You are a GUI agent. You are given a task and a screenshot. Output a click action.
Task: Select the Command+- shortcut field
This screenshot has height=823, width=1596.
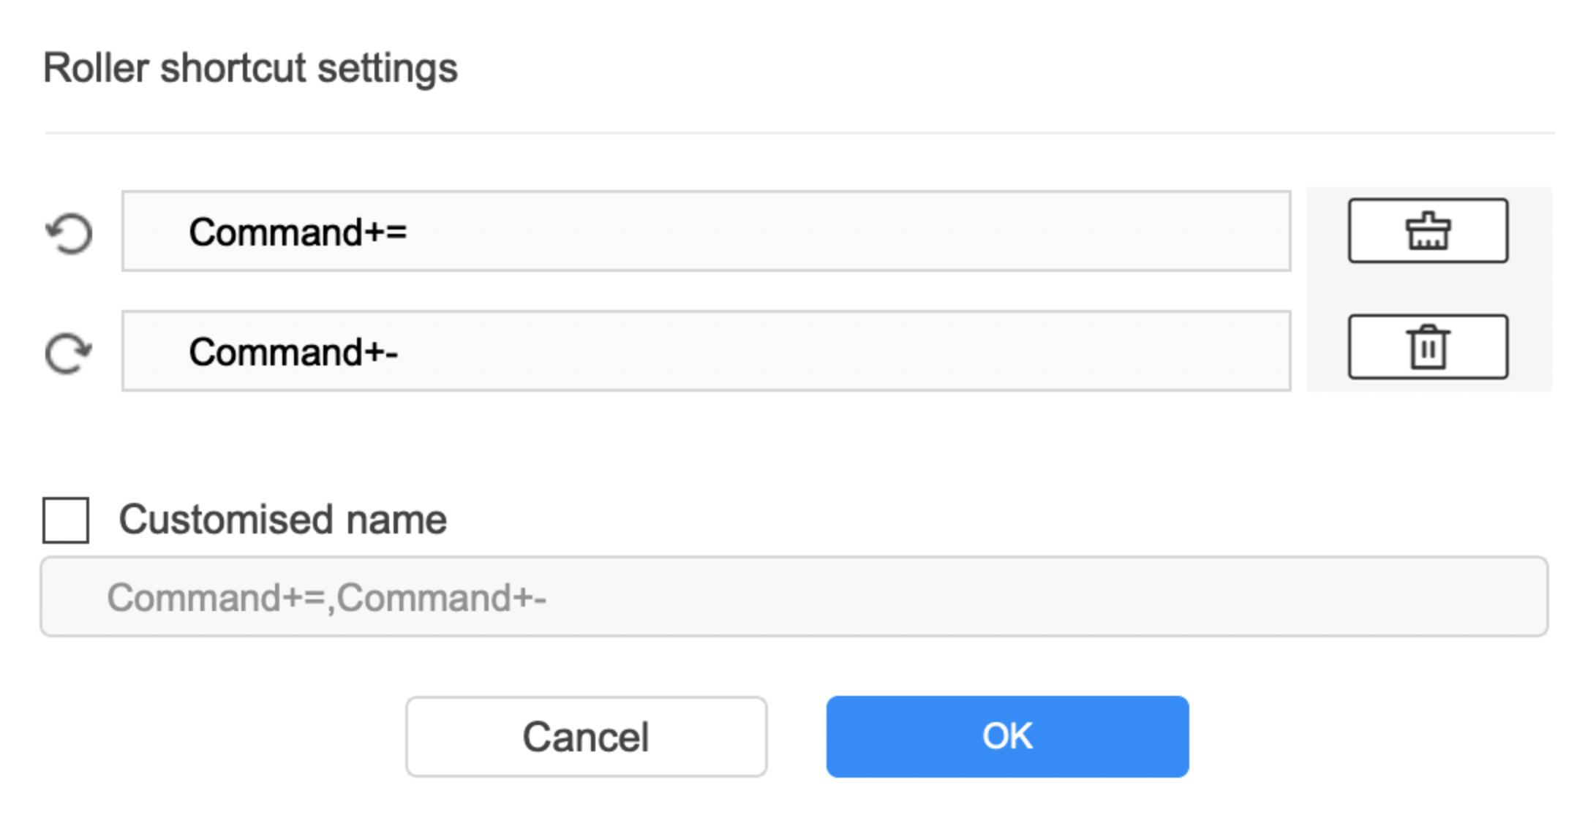tap(707, 351)
